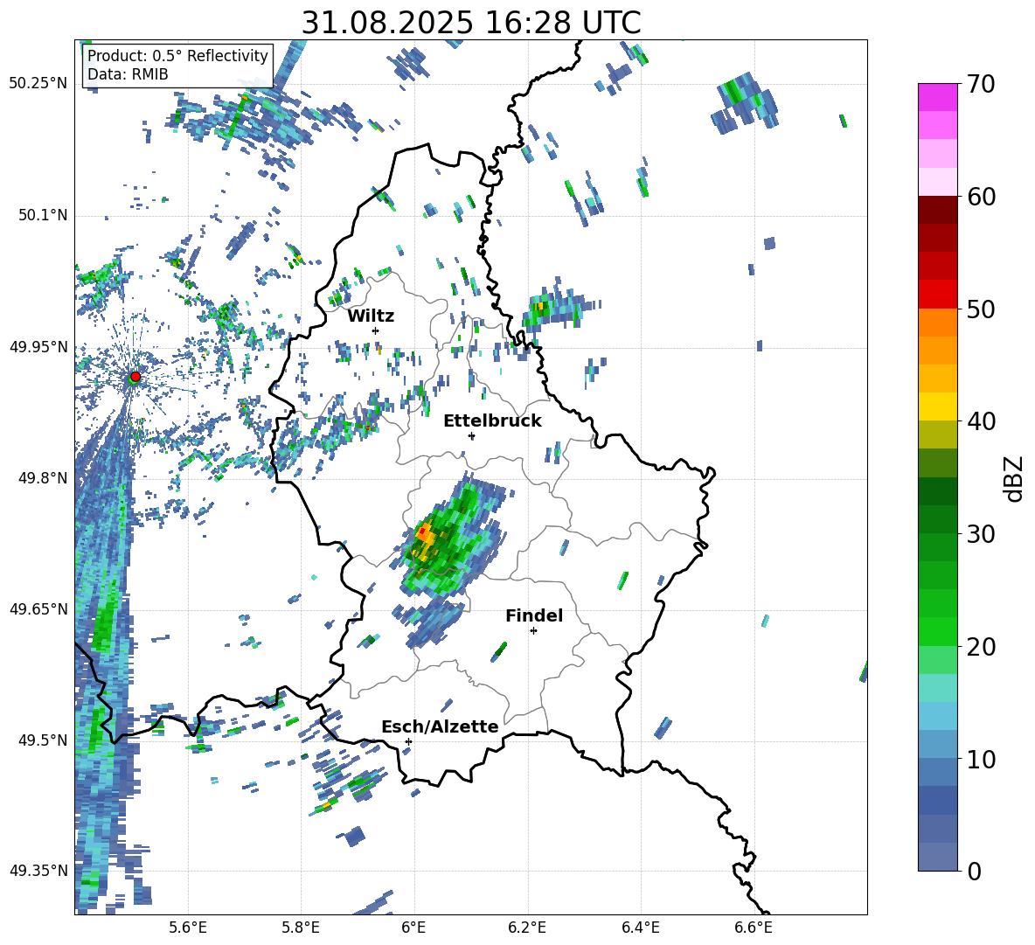Click the red storm core in central Luxembourg

click(421, 531)
